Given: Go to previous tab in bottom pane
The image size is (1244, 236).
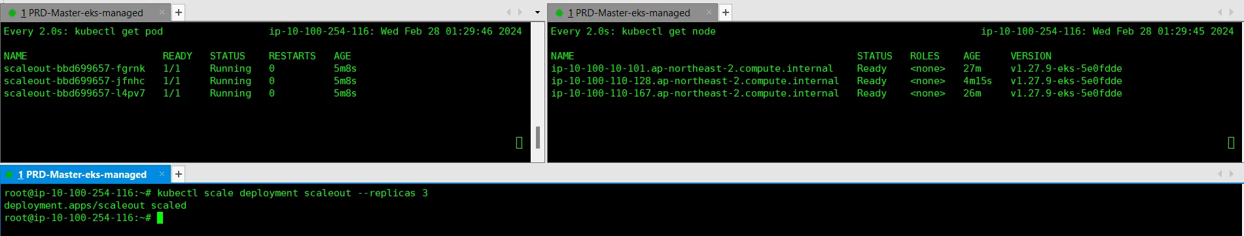Looking at the screenshot, I should point(1220,174).
